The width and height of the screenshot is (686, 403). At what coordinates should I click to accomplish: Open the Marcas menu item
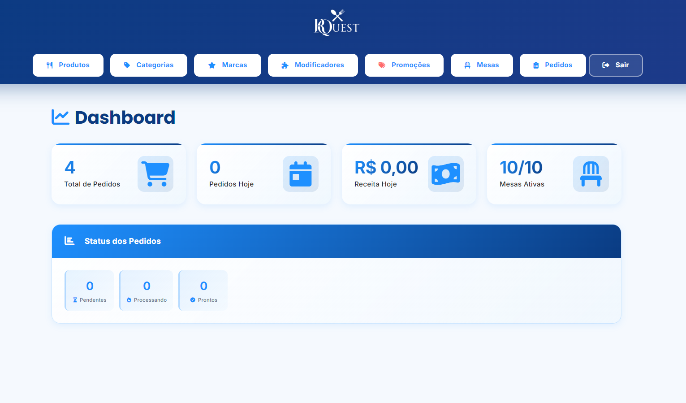pos(228,65)
